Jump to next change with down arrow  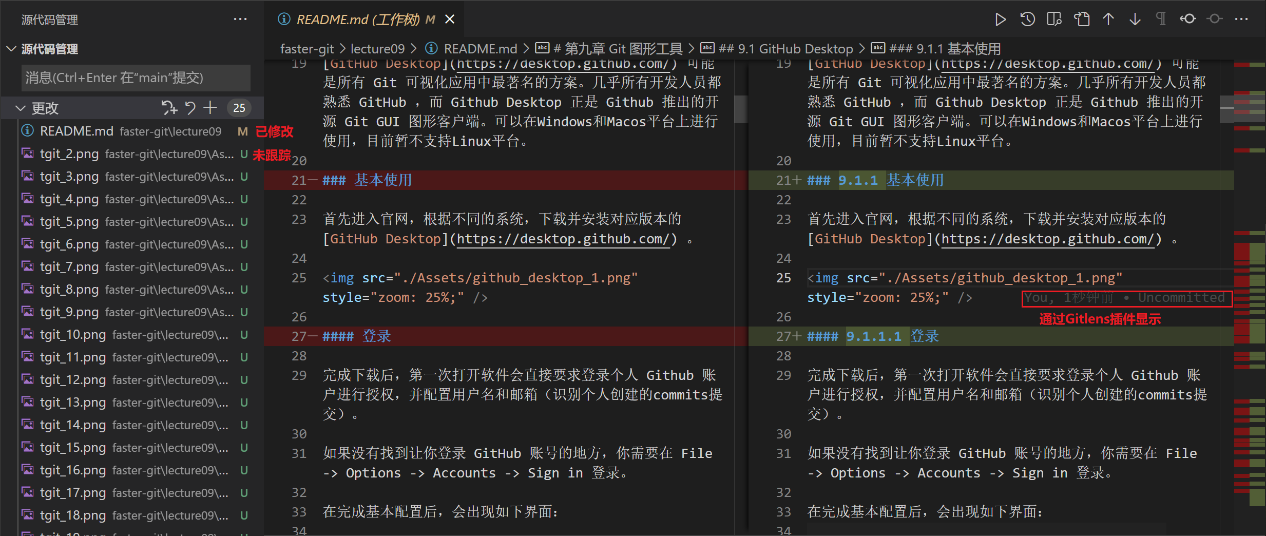click(1135, 20)
